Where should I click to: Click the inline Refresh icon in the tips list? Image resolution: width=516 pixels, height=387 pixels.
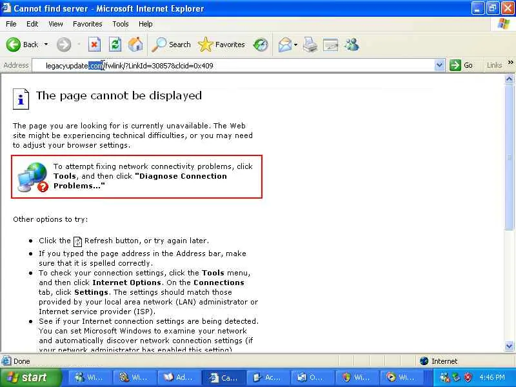(x=77, y=241)
